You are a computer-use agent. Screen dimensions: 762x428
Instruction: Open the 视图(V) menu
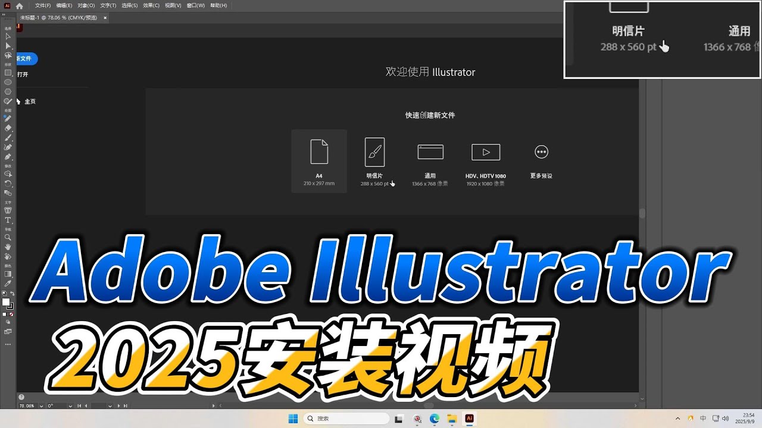click(x=173, y=5)
